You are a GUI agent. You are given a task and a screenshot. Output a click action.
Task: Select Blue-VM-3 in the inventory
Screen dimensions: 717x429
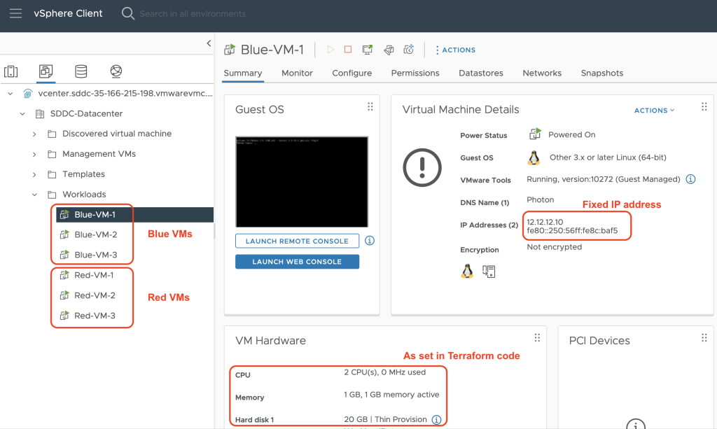[x=95, y=255]
